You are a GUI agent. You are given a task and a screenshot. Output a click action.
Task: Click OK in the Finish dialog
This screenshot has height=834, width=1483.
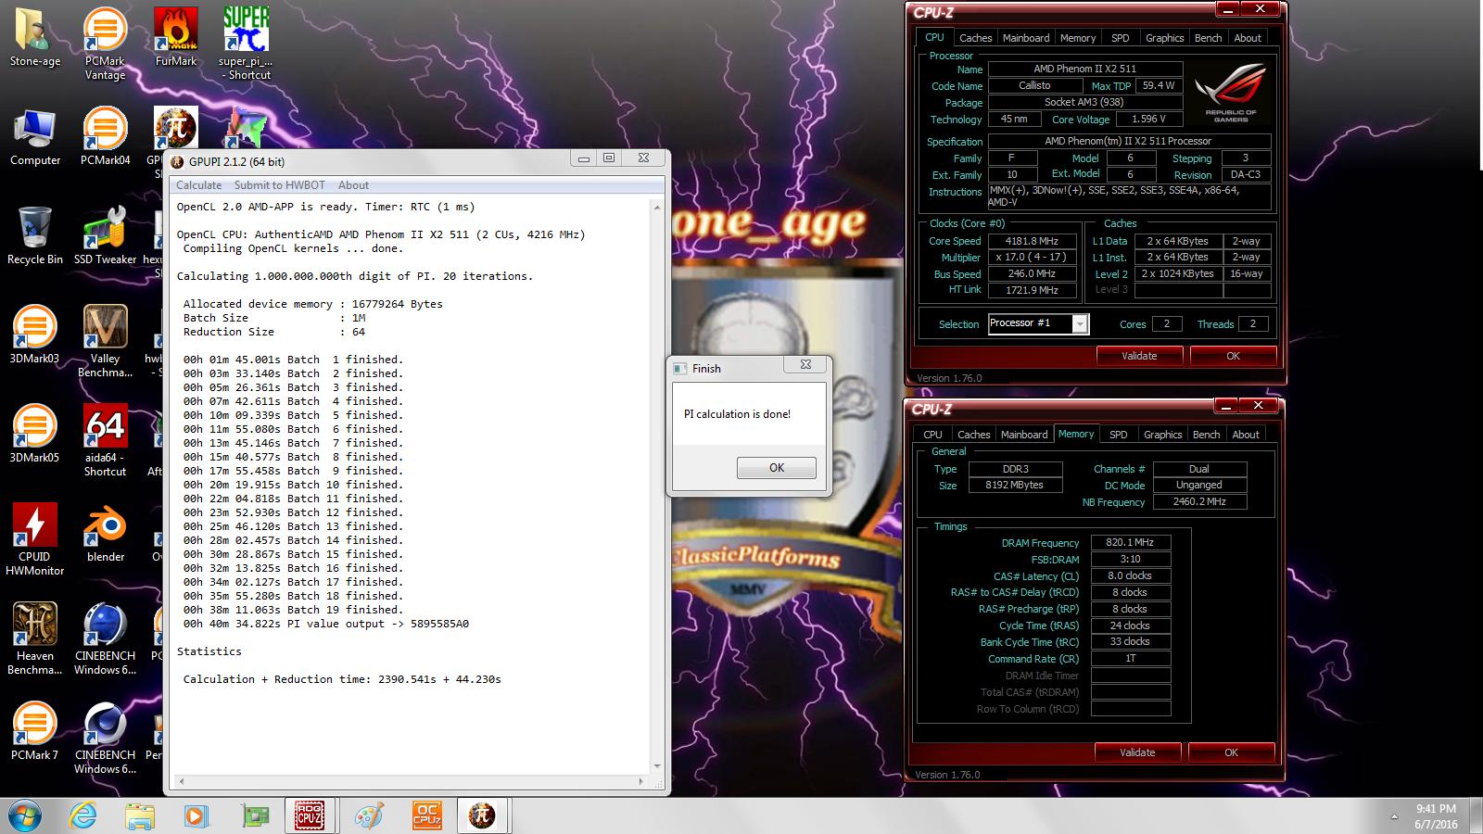pos(777,468)
